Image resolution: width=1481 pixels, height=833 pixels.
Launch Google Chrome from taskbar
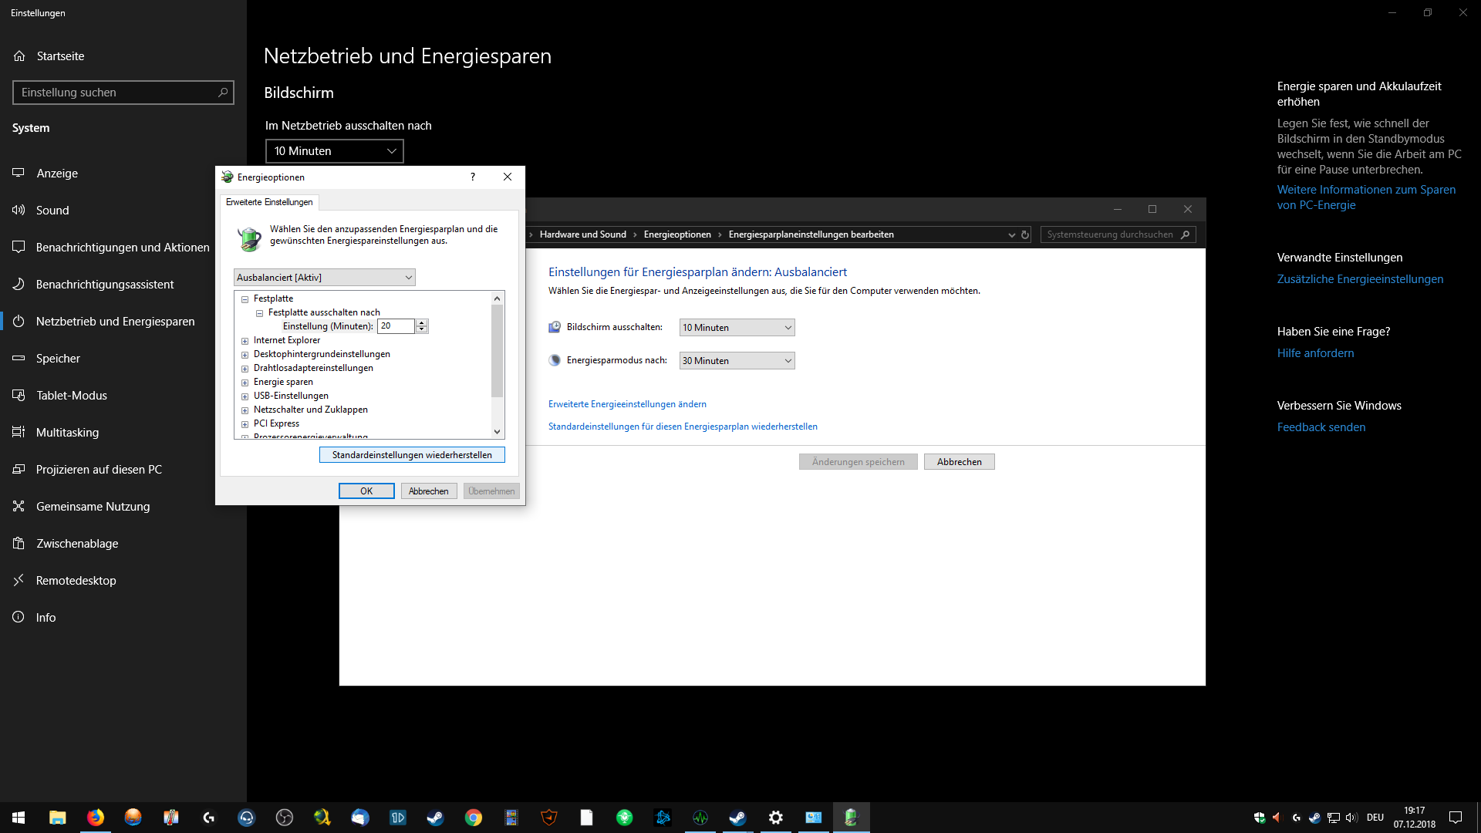[473, 818]
